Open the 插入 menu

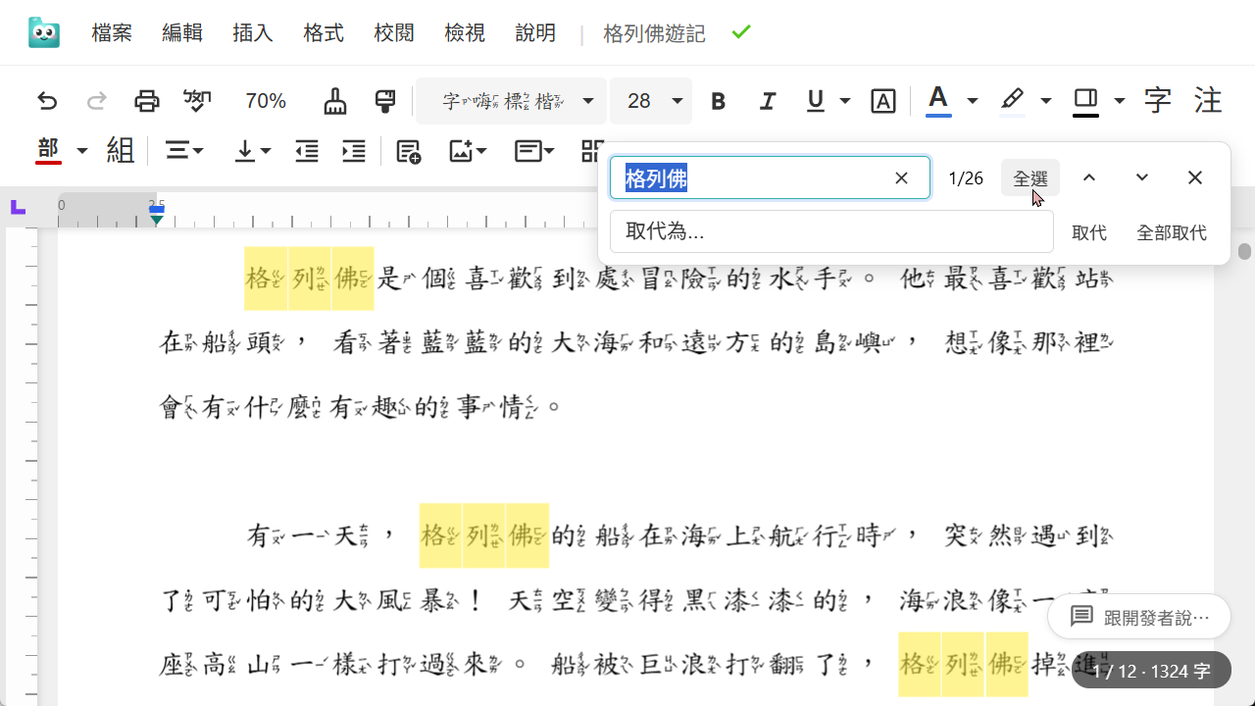253,33
